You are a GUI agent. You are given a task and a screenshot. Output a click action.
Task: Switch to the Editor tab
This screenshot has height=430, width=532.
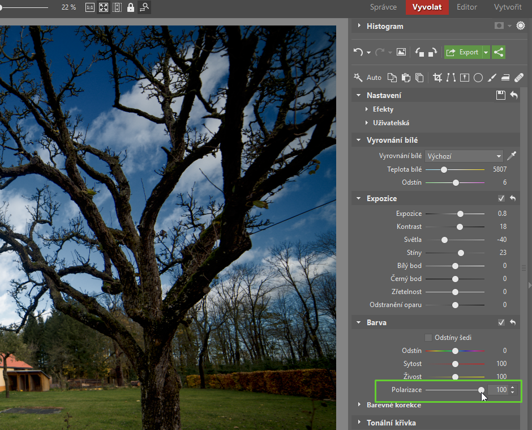[466, 7]
